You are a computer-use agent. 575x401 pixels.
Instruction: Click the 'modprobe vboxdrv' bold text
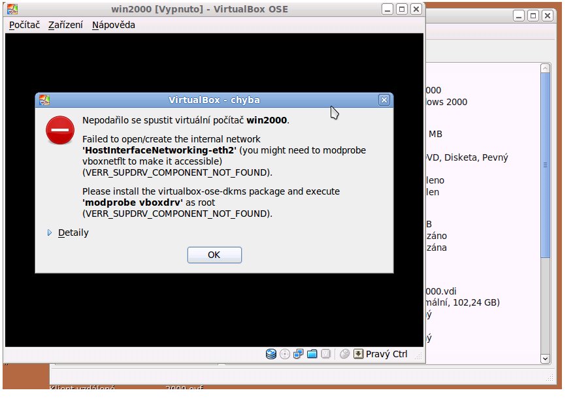click(133, 202)
